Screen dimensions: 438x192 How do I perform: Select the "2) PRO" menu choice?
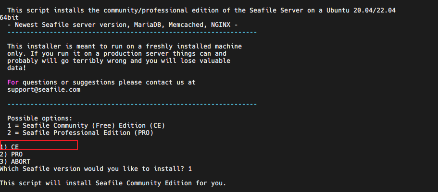(x=12, y=154)
